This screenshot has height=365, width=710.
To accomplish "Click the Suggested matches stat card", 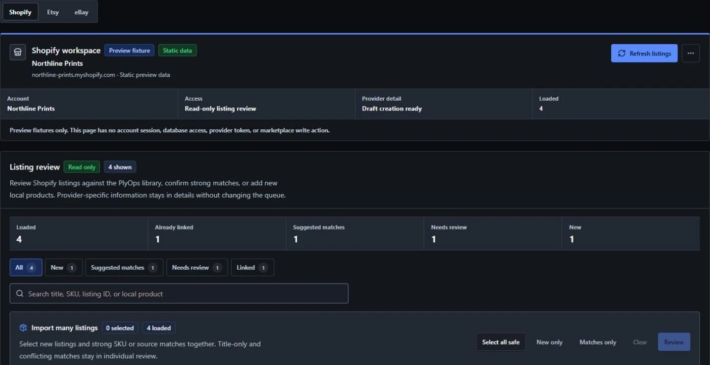I will tap(355, 234).
